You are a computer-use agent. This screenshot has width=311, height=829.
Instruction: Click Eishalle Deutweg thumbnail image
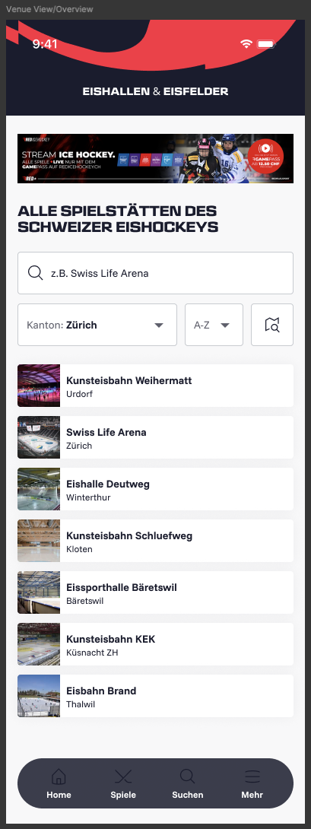click(39, 489)
